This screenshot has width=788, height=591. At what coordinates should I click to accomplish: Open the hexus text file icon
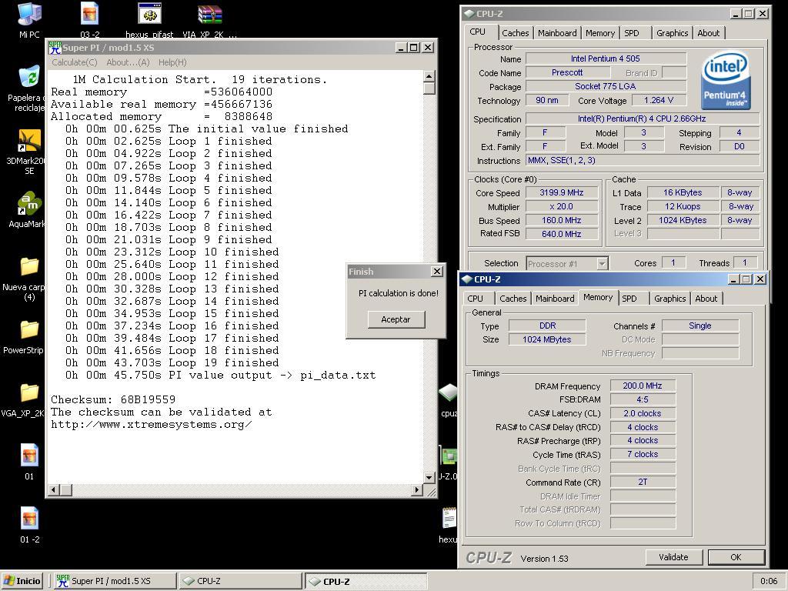[x=449, y=519]
